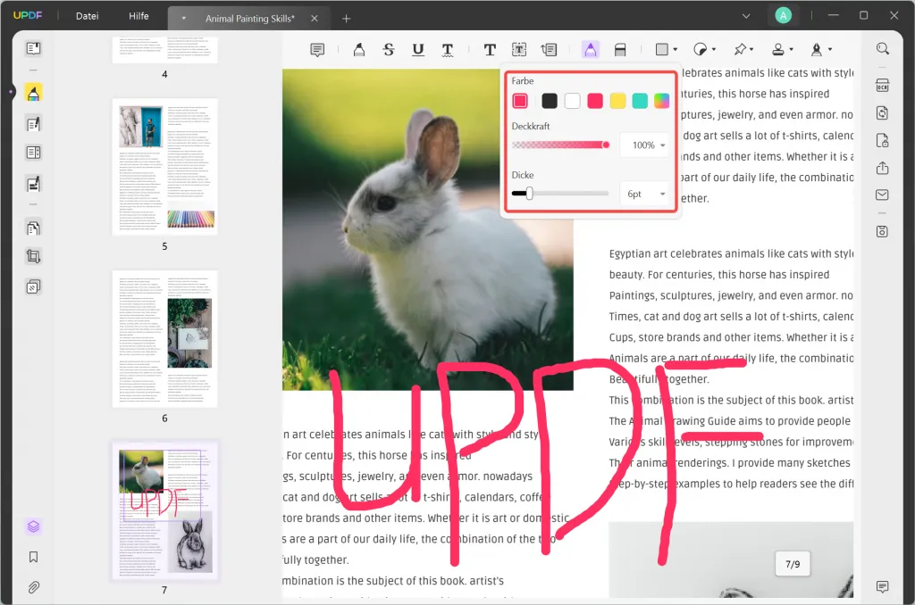
Task: Choose the red color swatch
Action: point(594,101)
